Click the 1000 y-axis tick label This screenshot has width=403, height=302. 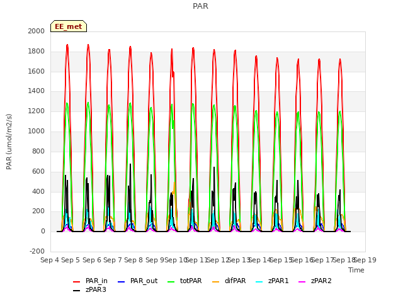[x=37, y=131]
